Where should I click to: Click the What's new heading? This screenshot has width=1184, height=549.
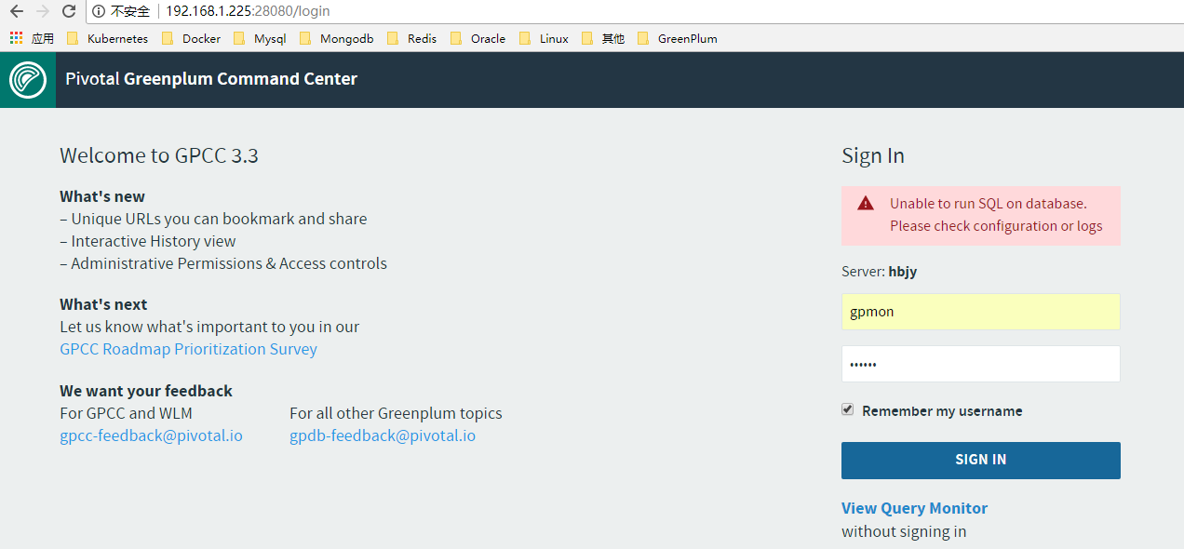click(102, 196)
